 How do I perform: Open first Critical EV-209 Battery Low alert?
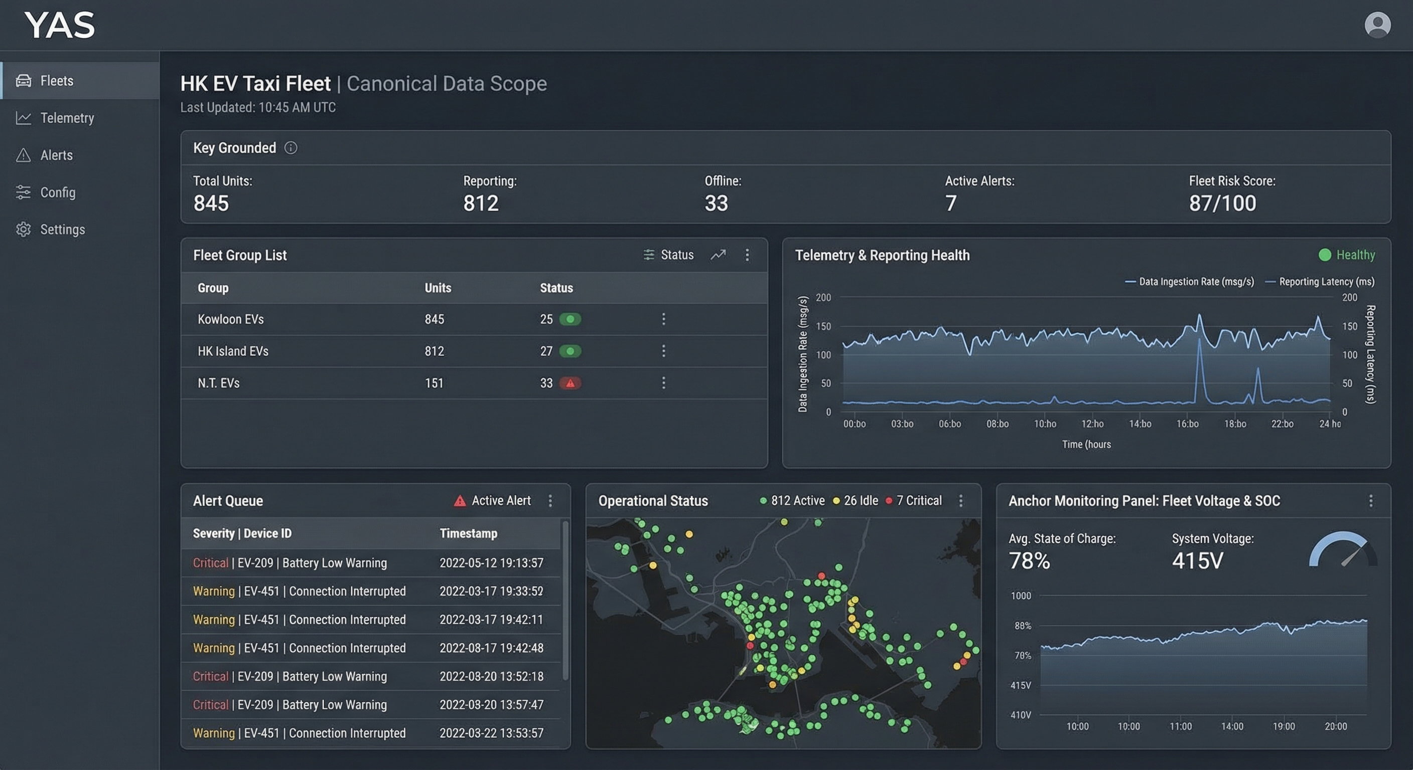click(x=290, y=563)
